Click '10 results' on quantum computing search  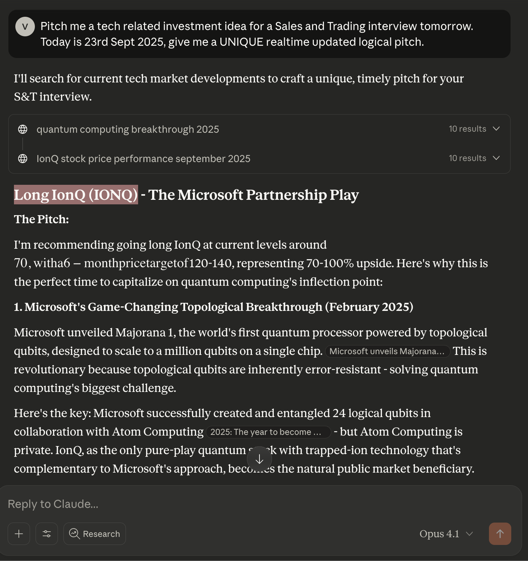pos(467,129)
